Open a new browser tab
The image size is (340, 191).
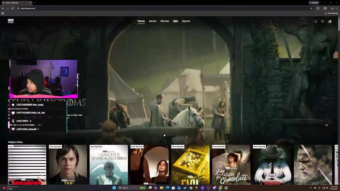click(x=35, y=3)
